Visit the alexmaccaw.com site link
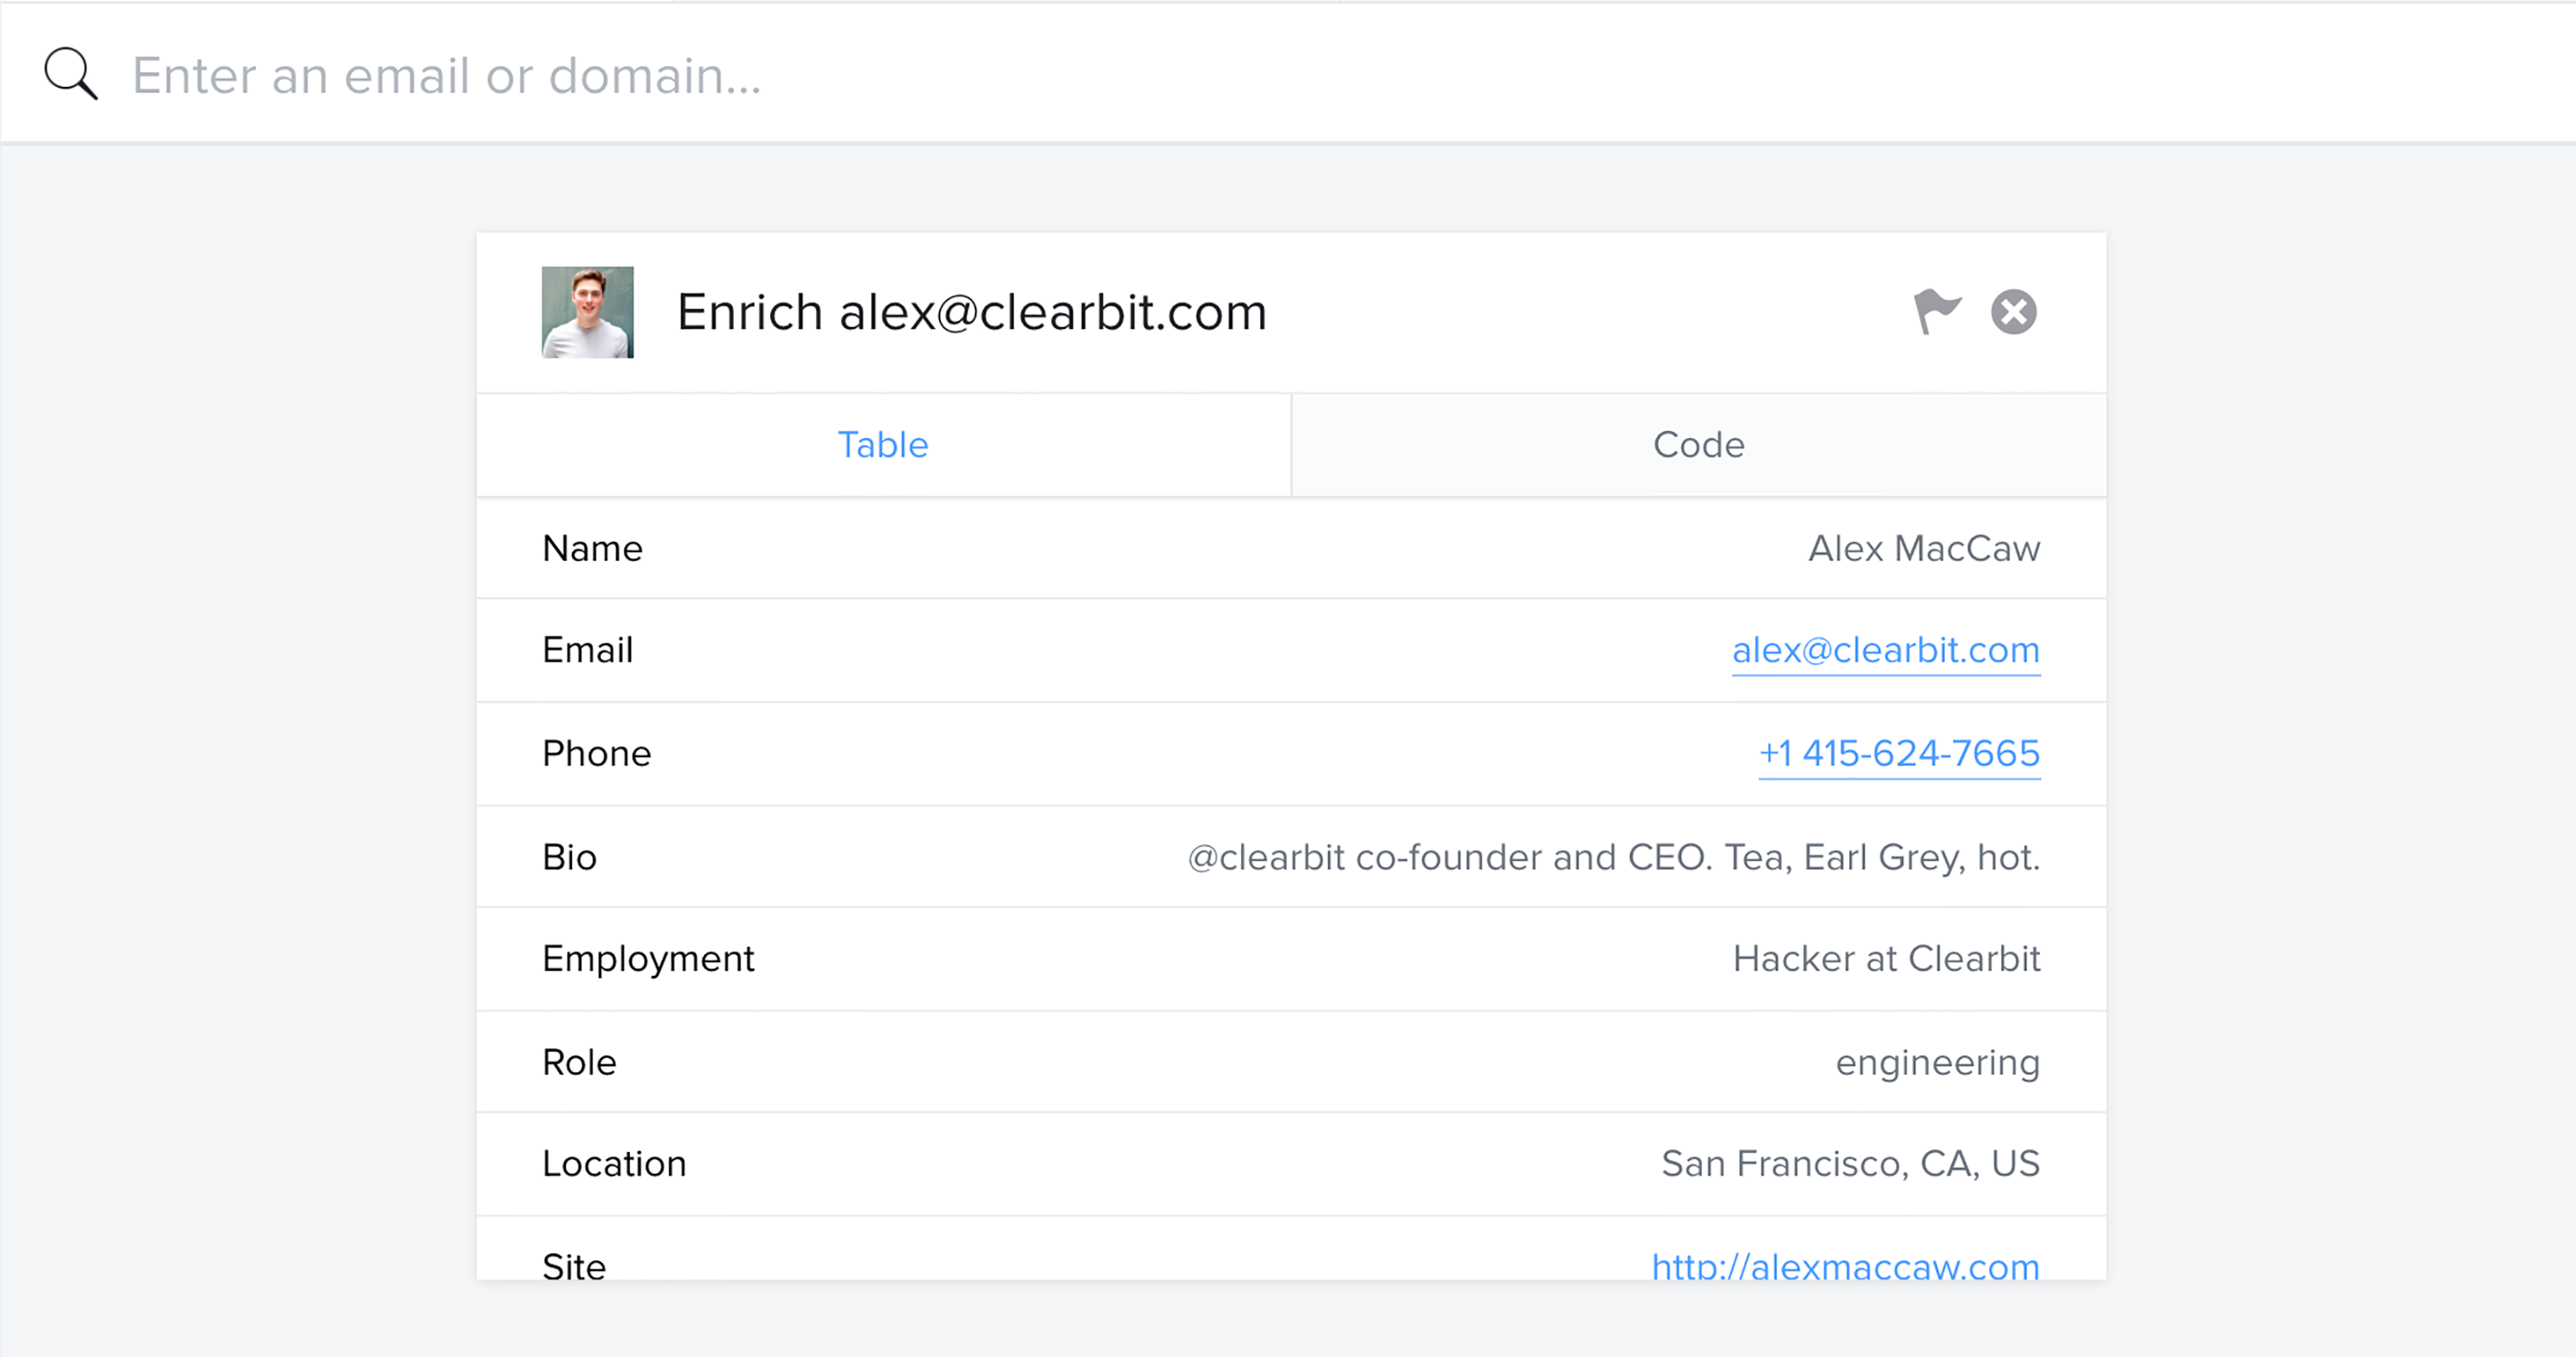 click(x=1845, y=1265)
